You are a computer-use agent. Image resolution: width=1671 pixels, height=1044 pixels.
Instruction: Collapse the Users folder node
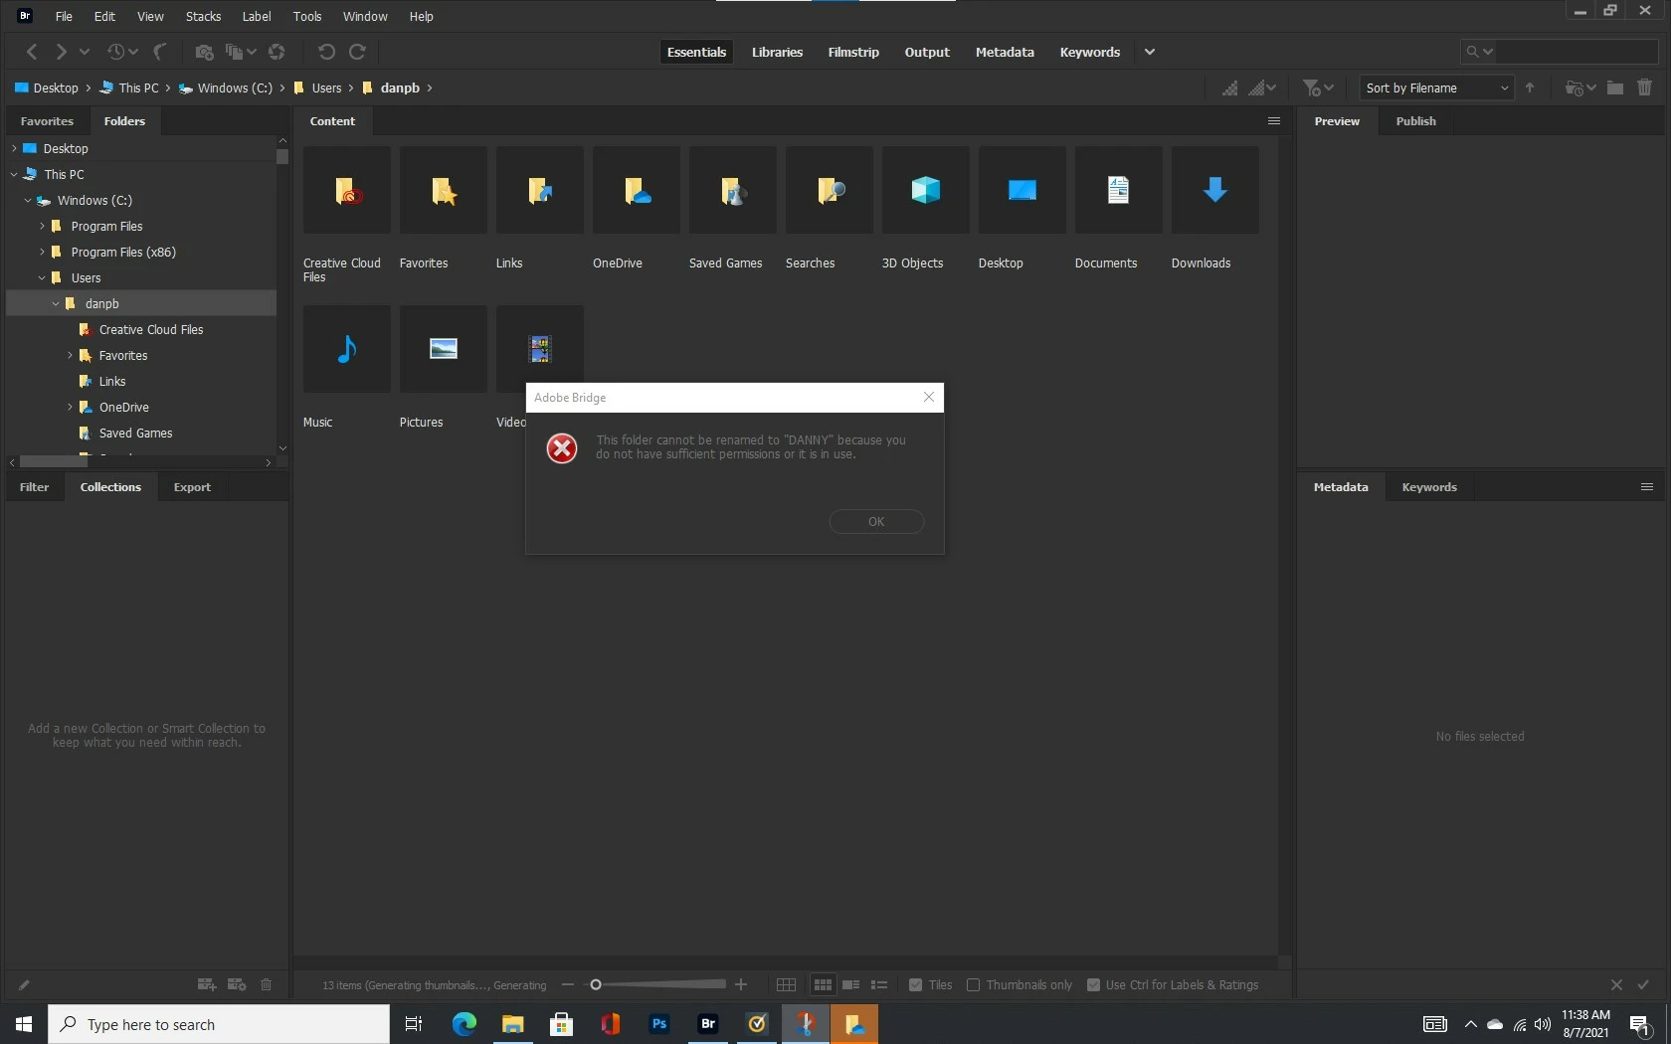click(42, 277)
